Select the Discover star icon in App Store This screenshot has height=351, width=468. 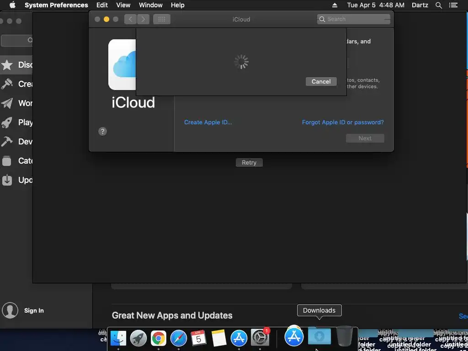pyautogui.click(x=7, y=65)
